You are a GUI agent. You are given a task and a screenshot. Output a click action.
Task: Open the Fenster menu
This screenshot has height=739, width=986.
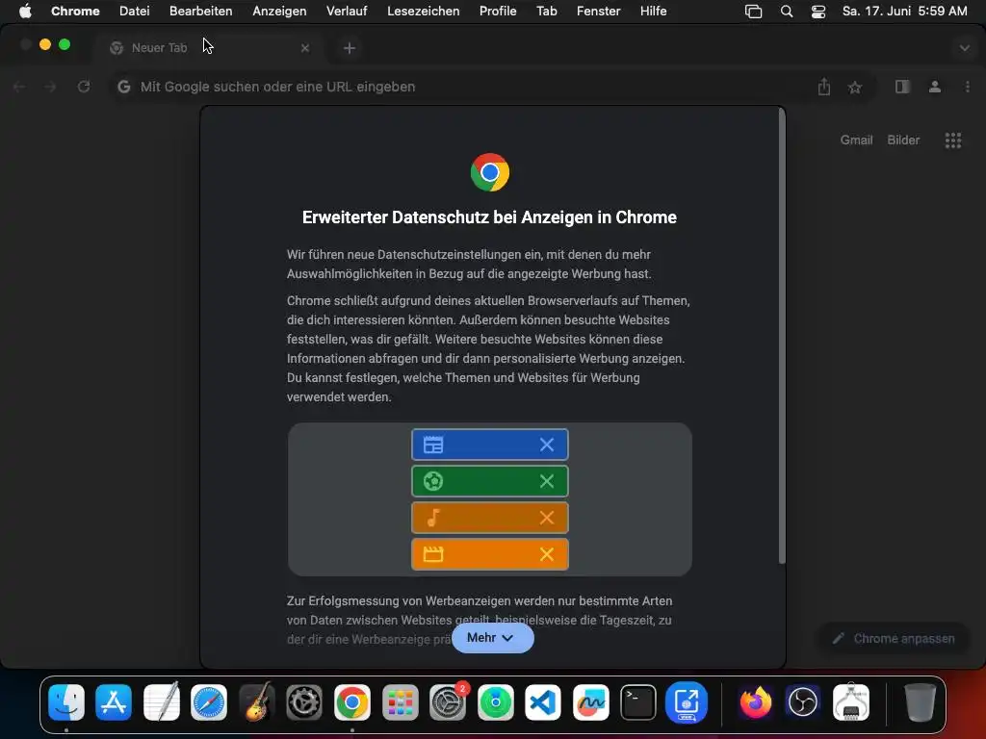[598, 11]
